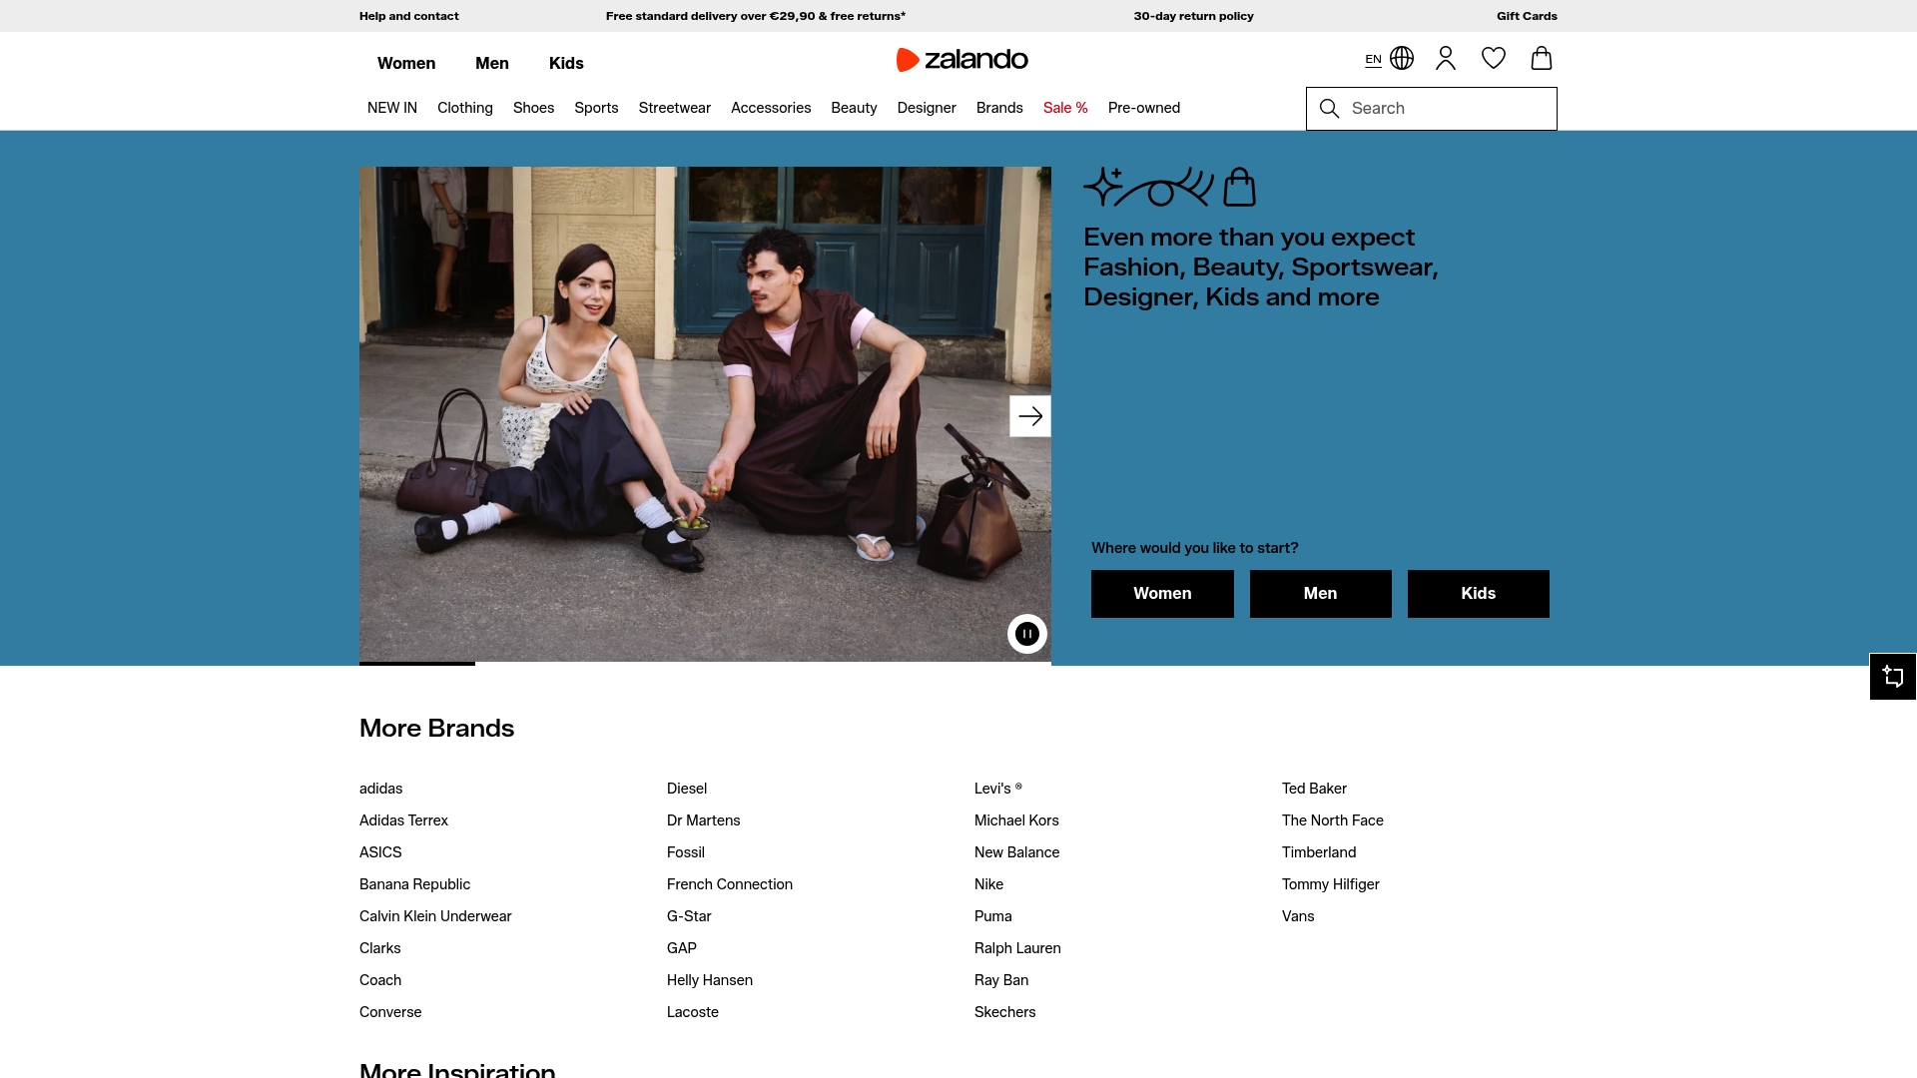Select the NEW IN tab
This screenshot has height=1078, width=1917.
tap(391, 108)
